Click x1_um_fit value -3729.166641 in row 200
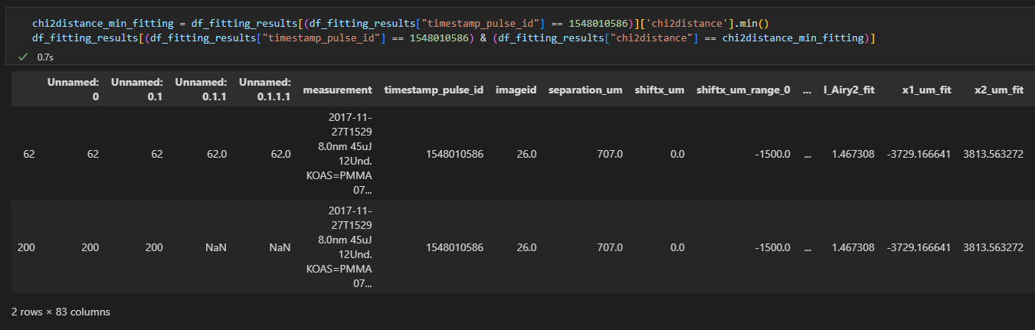Image resolution: width=1035 pixels, height=330 pixels. coord(919,247)
